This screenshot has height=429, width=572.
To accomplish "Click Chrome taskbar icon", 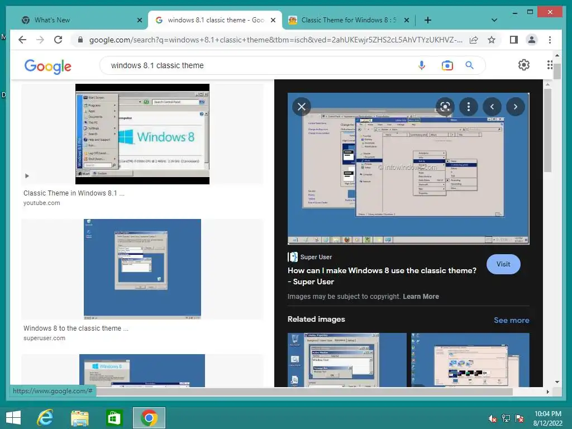I will pyautogui.click(x=149, y=418).
